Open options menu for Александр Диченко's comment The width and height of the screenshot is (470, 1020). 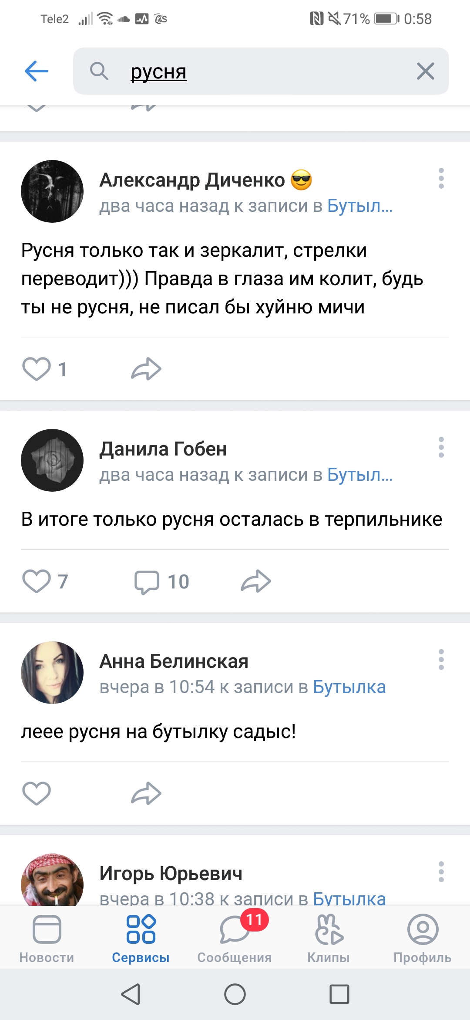(441, 179)
